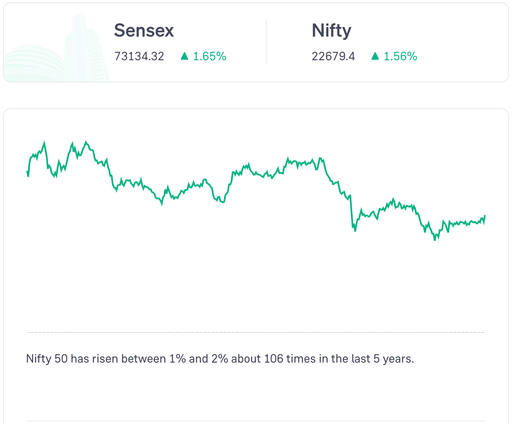Click the Nifty 50 has risen insight text
Viewport: 512px width, 424px height.
[220, 359]
